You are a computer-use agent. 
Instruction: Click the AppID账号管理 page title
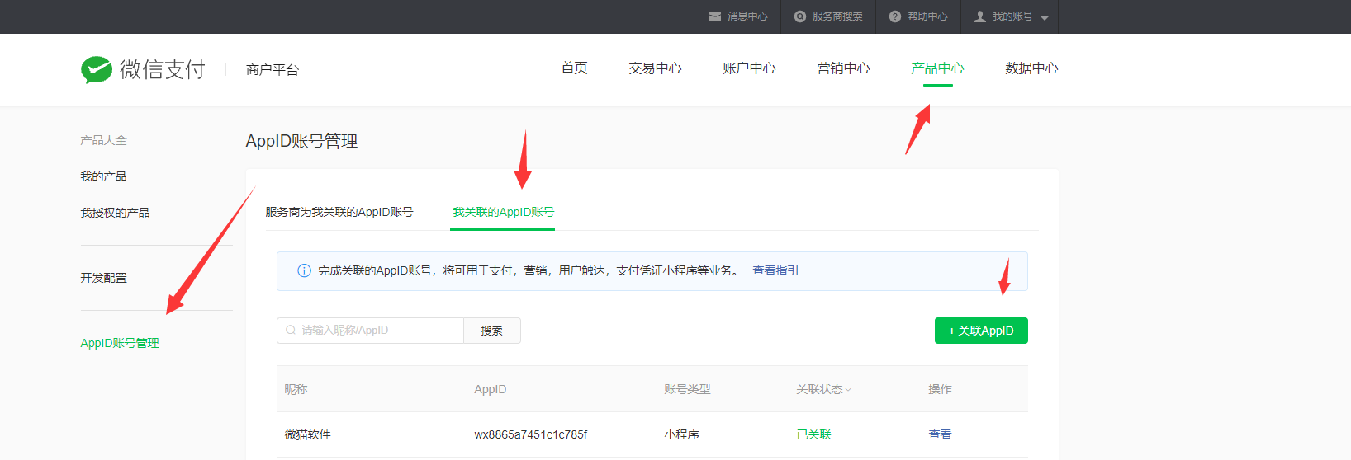coord(301,141)
